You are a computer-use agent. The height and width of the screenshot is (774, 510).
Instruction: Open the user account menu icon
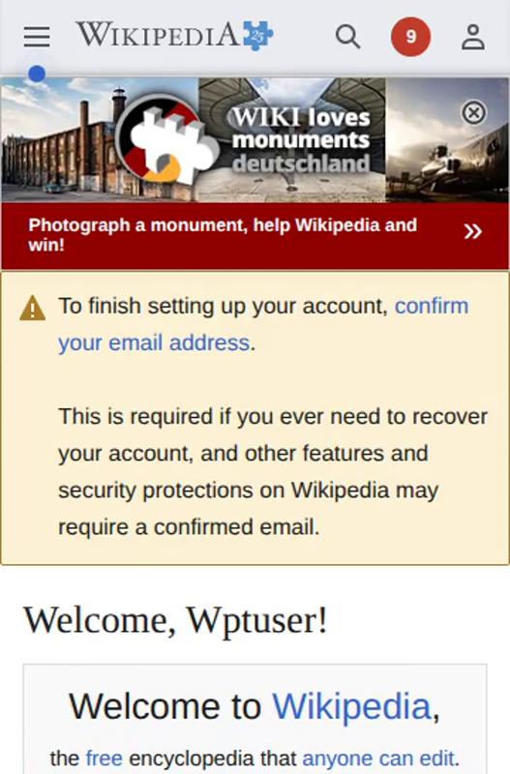click(473, 37)
